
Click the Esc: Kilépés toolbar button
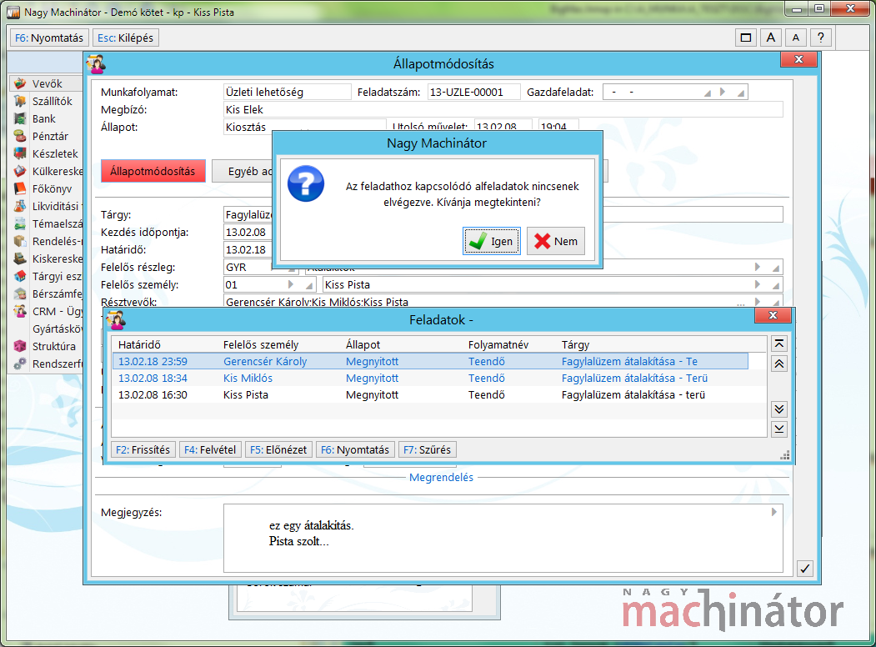tap(126, 38)
